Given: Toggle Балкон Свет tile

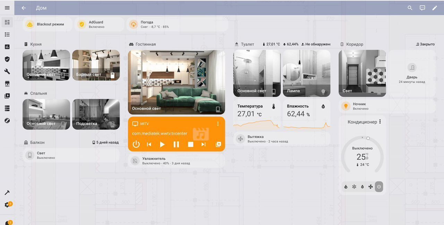Looking at the screenshot, I should coord(71,155).
